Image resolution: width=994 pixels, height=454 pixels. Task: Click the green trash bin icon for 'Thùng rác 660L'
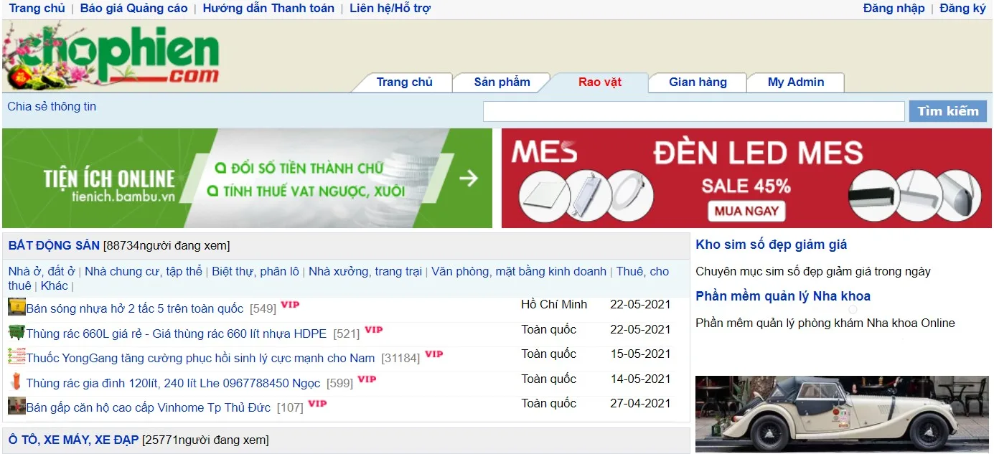point(16,331)
